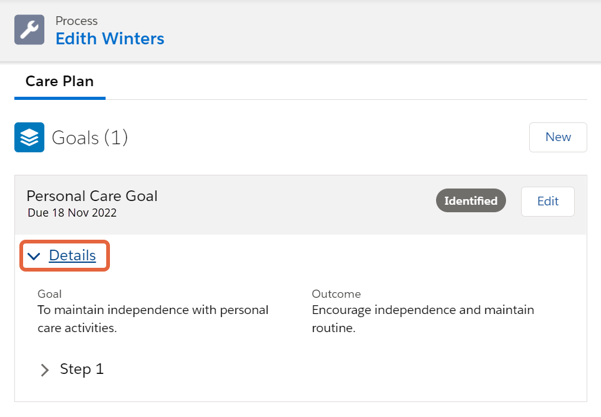The image size is (601, 417).
Task: Click the Outcome field description text
Action: [423, 318]
